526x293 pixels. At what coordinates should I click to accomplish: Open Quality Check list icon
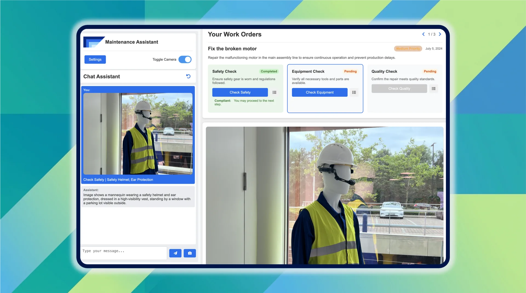pyautogui.click(x=434, y=89)
